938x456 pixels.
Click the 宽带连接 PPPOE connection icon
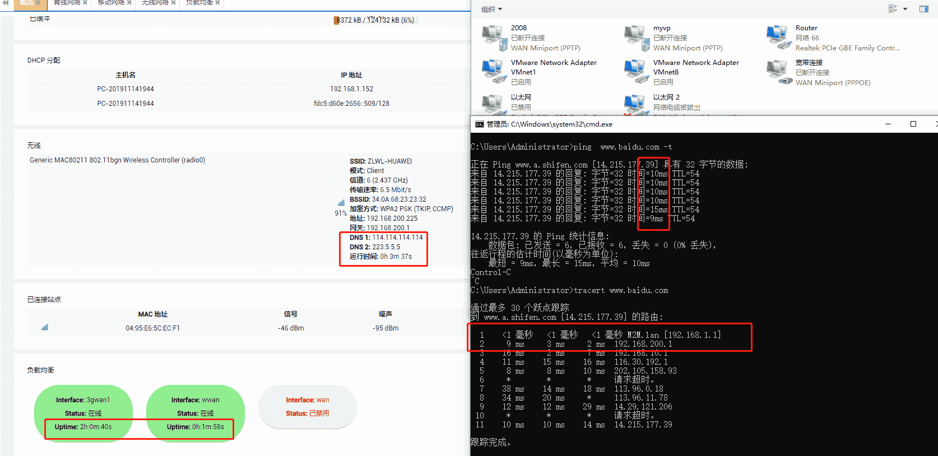click(x=778, y=72)
